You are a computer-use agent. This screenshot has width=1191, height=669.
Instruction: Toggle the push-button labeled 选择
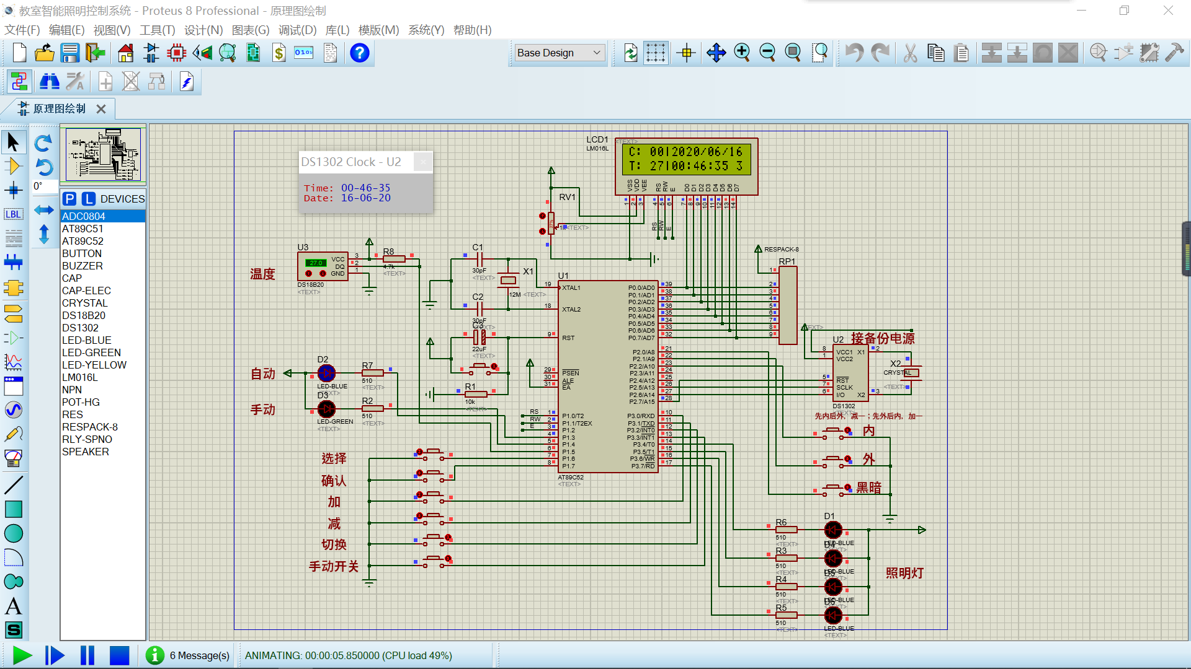click(x=434, y=455)
